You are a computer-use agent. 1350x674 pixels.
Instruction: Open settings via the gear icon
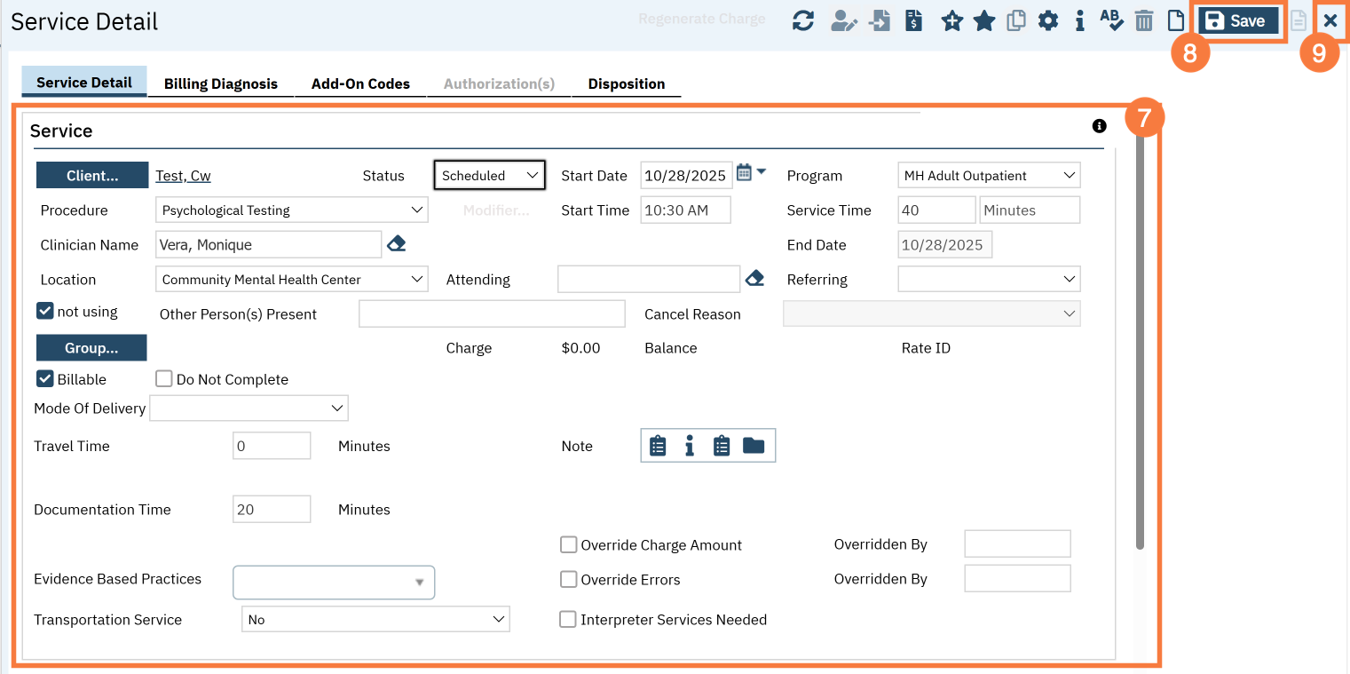pyautogui.click(x=1048, y=21)
